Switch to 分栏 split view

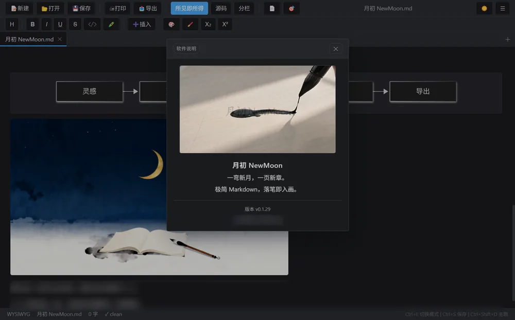pyautogui.click(x=244, y=8)
